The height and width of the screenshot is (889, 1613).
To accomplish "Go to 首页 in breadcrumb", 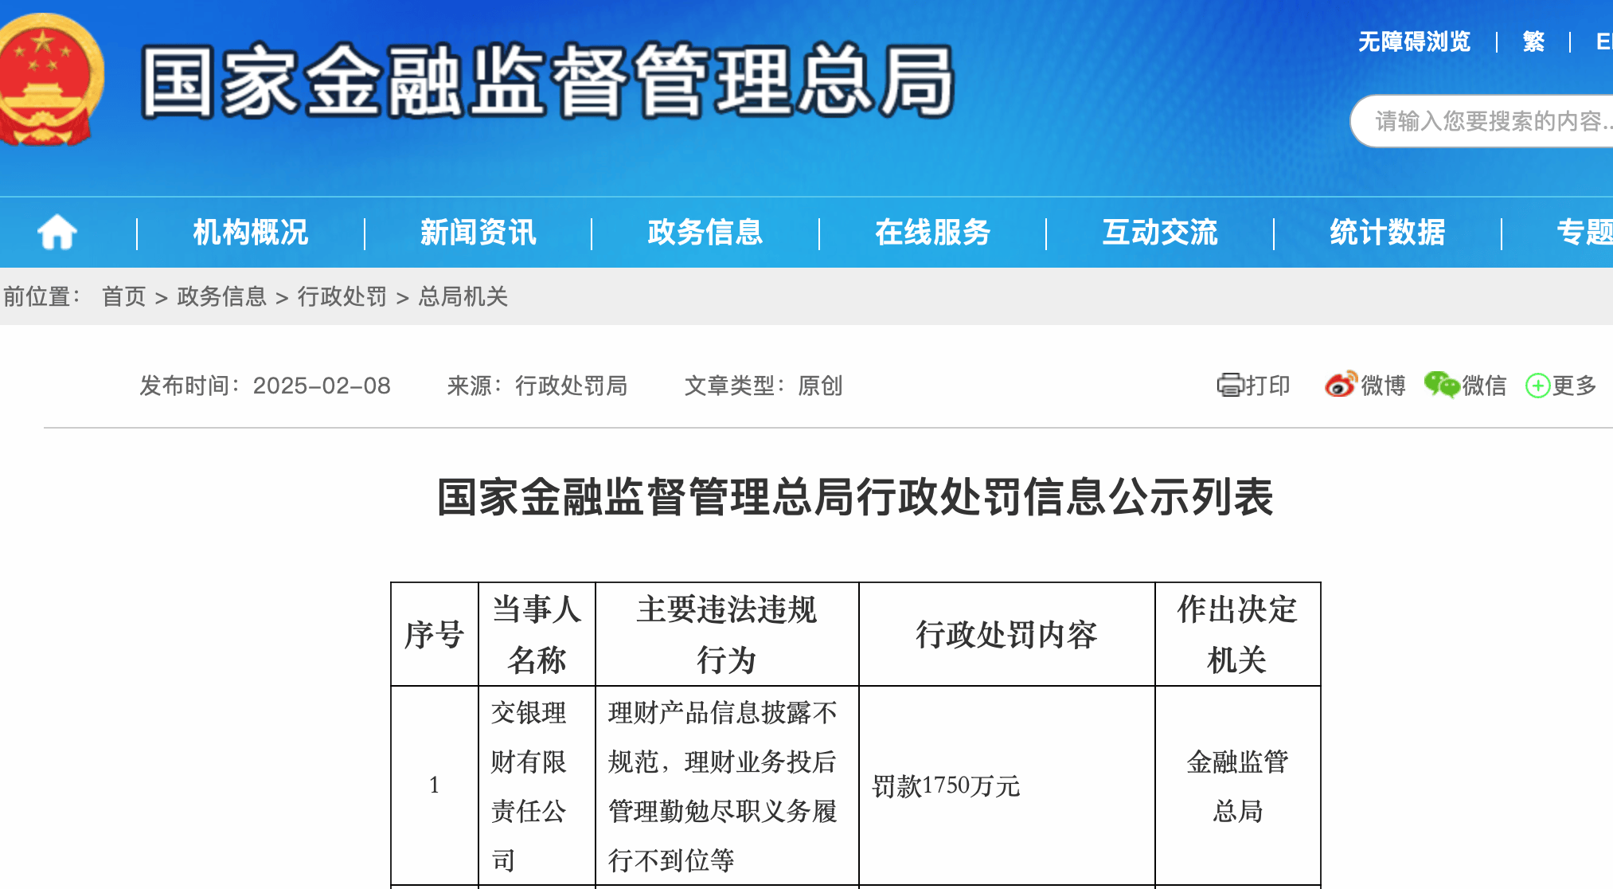I will tap(124, 297).
